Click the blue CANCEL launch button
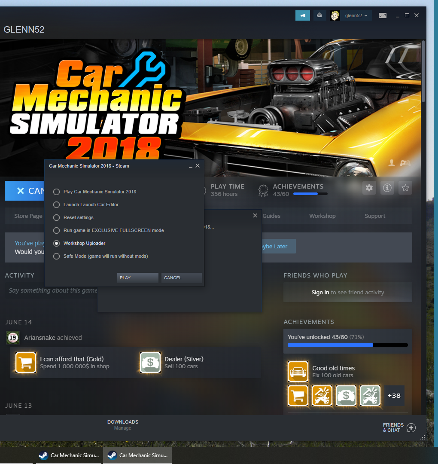 (x=25, y=191)
